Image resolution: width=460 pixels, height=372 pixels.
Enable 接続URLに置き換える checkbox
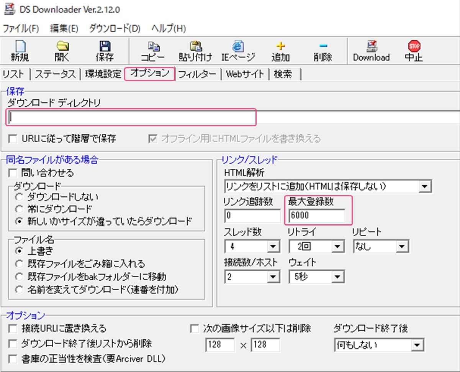tap(13, 329)
